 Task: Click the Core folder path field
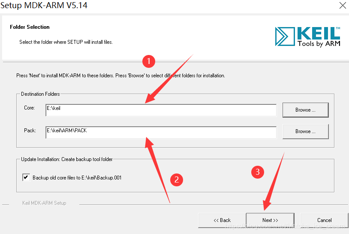(x=161, y=110)
